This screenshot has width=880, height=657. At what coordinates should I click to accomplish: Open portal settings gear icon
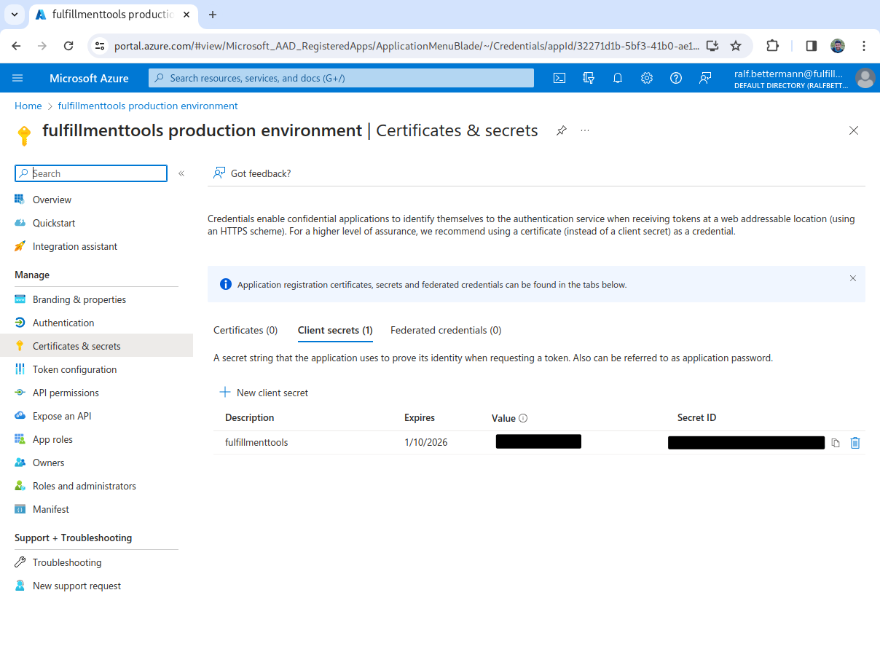point(647,78)
